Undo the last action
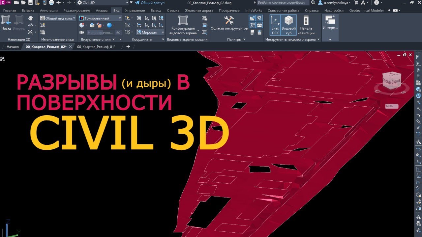Image resolution: width=422 pixels, height=237 pixels. coord(59,3)
